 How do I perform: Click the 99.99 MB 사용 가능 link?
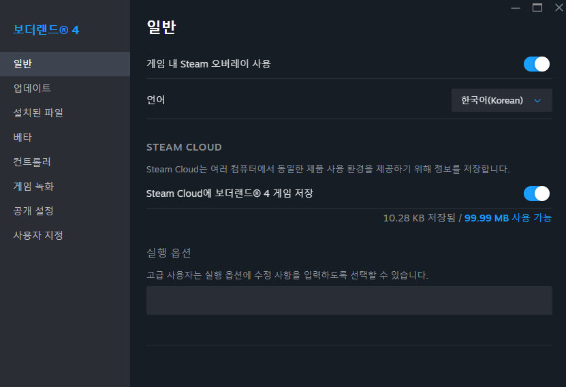pos(507,218)
